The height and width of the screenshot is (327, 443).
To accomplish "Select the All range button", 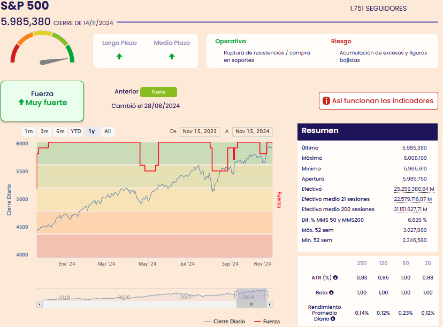I will coord(108,131).
